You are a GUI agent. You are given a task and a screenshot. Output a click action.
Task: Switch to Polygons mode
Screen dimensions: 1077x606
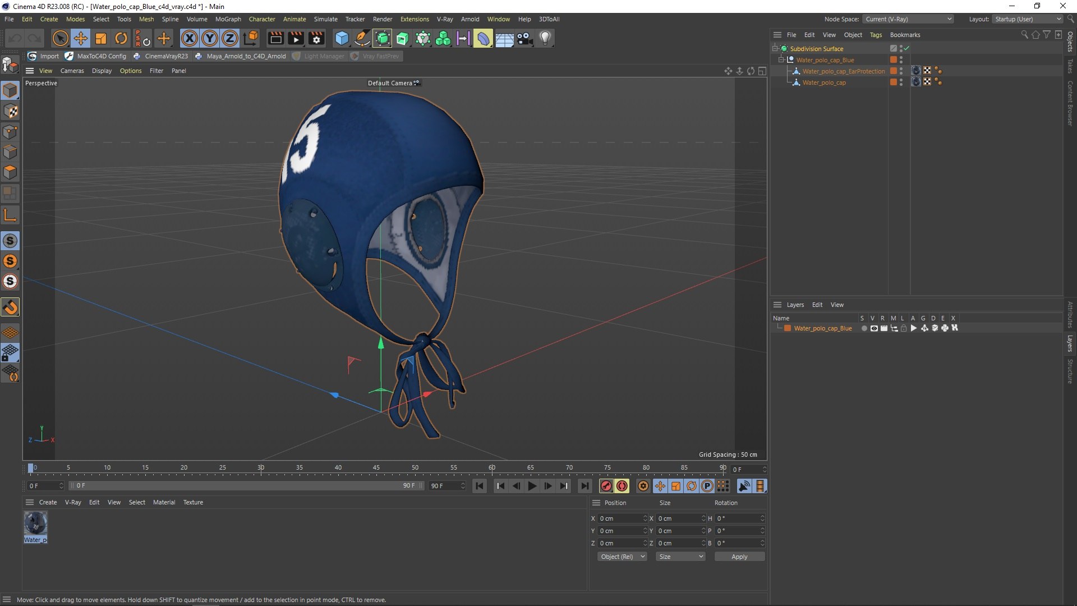pos(10,172)
